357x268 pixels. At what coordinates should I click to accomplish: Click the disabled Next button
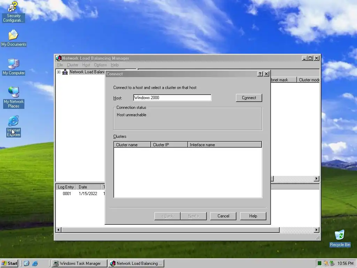coord(193,216)
